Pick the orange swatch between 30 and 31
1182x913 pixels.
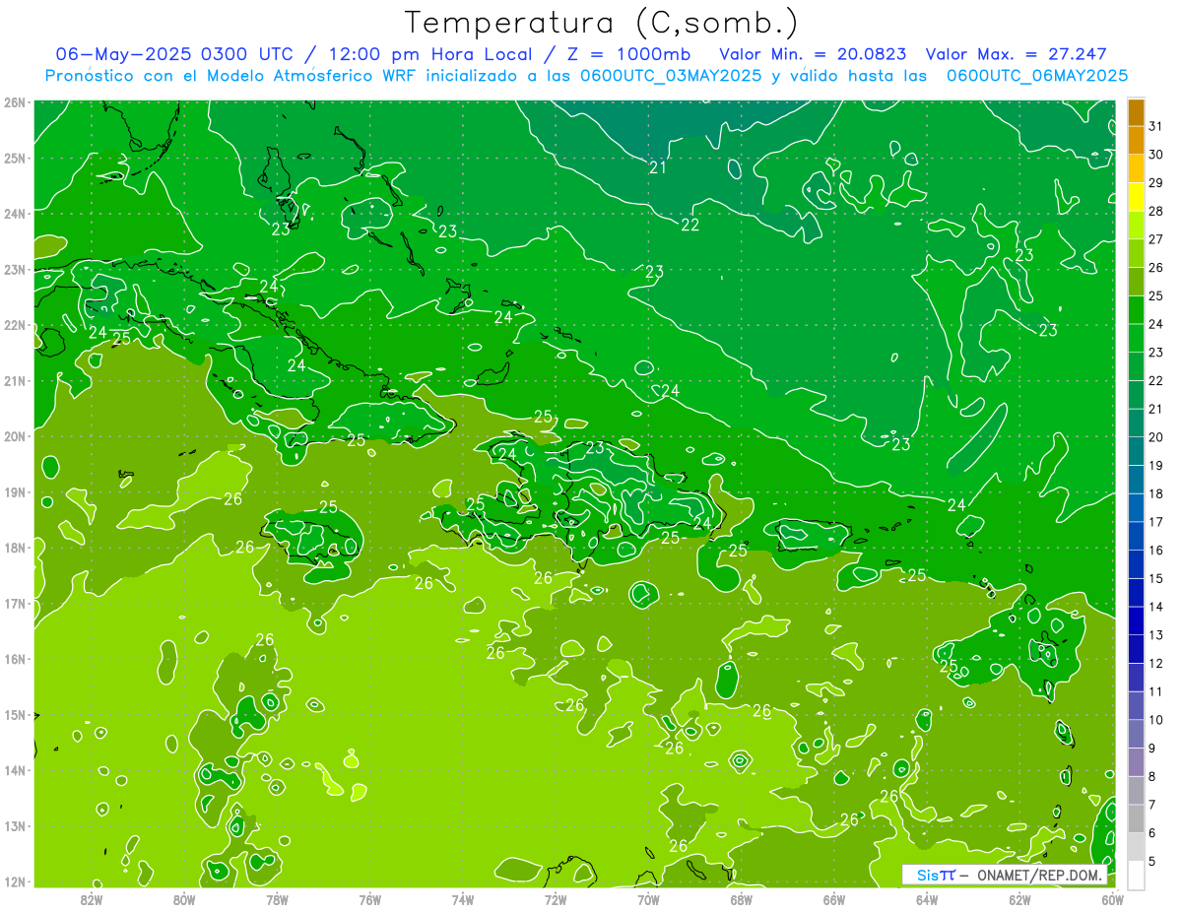(1136, 141)
